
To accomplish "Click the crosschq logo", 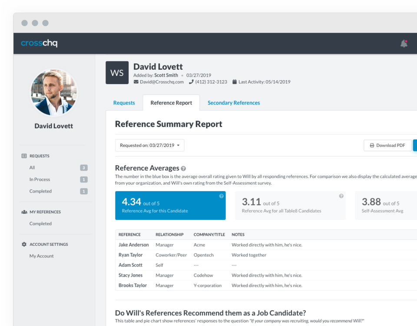I will click(x=39, y=43).
